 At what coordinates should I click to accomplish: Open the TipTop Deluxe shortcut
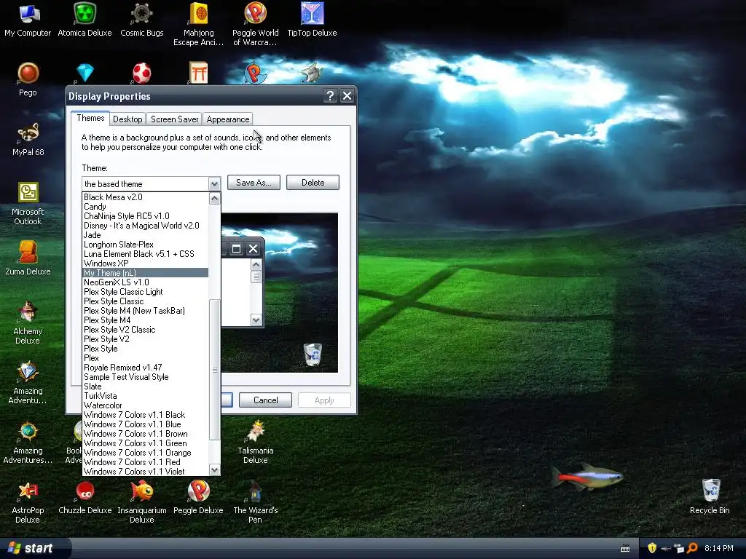pos(312,20)
